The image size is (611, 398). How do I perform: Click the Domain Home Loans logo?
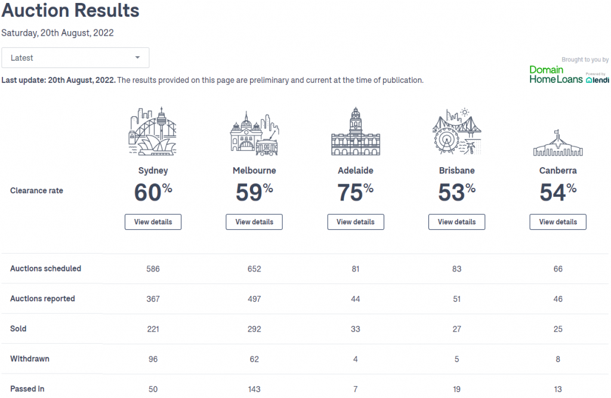(556, 75)
